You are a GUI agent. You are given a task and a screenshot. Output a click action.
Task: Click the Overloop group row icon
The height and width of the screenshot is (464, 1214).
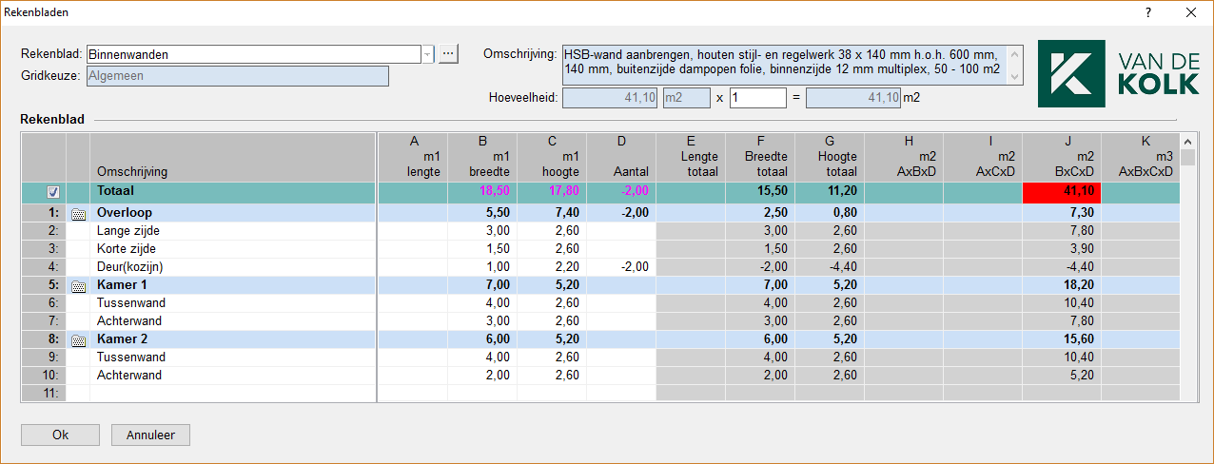coord(78,213)
